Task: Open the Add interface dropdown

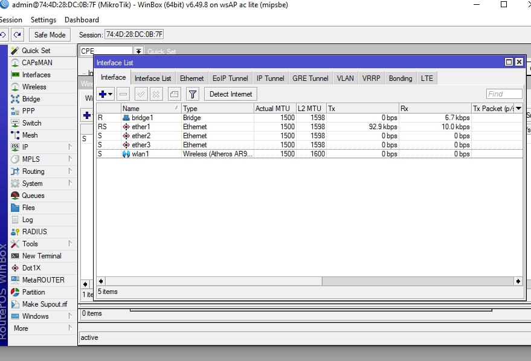Action: (x=105, y=94)
